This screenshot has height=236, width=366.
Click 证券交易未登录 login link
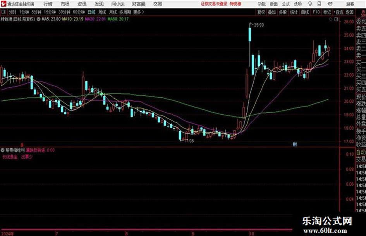[x=214, y=4]
